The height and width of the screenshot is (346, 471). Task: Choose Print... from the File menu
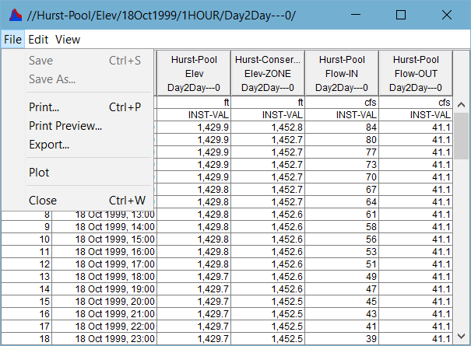point(44,107)
